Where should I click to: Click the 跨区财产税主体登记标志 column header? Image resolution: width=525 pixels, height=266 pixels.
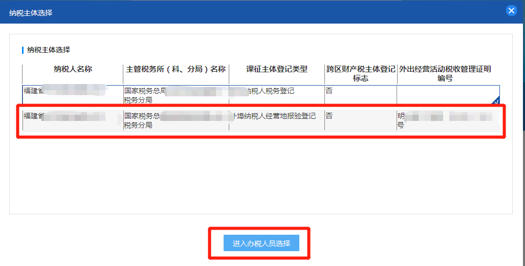click(360, 74)
